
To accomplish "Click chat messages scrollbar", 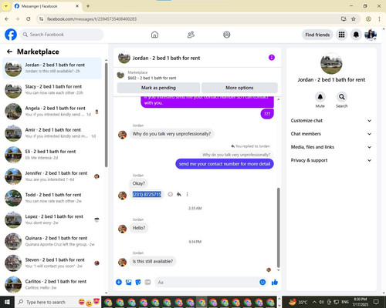I will pos(278,227).
